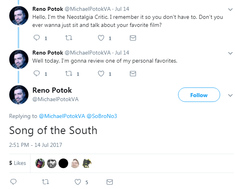
Task: Open the first tweet's chevron menu
Action: tap(230, 10)
